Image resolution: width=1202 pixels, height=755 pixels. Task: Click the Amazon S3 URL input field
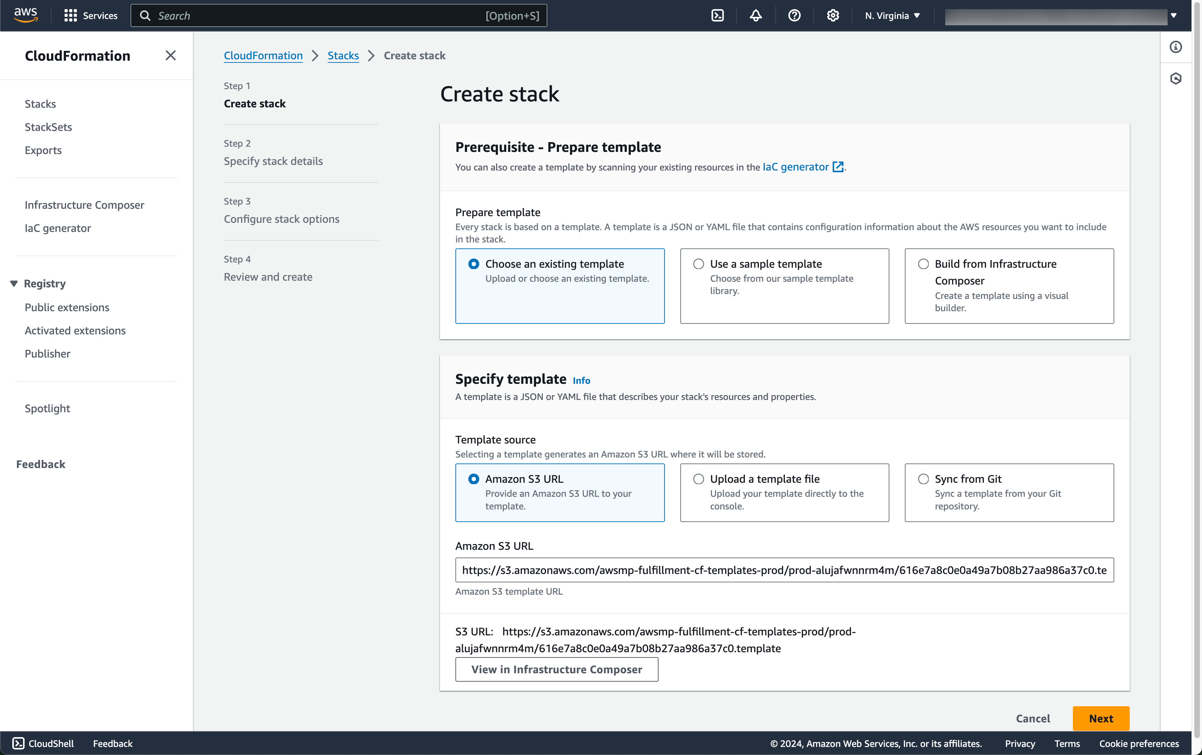[784, 570]
